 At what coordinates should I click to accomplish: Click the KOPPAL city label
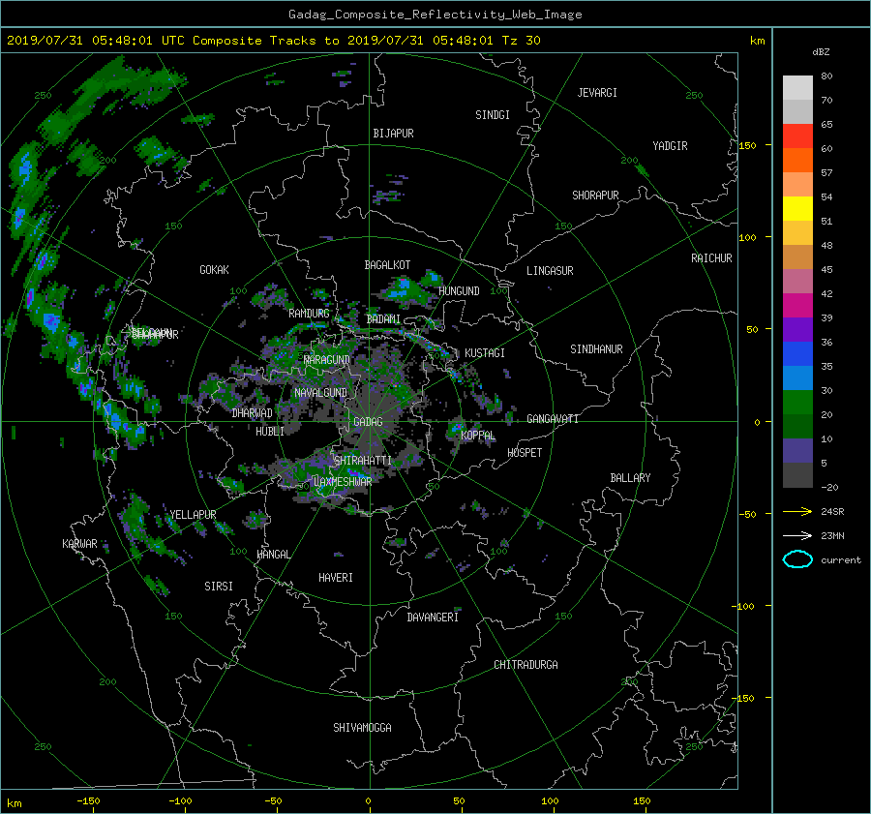click(x=478, y=436)
